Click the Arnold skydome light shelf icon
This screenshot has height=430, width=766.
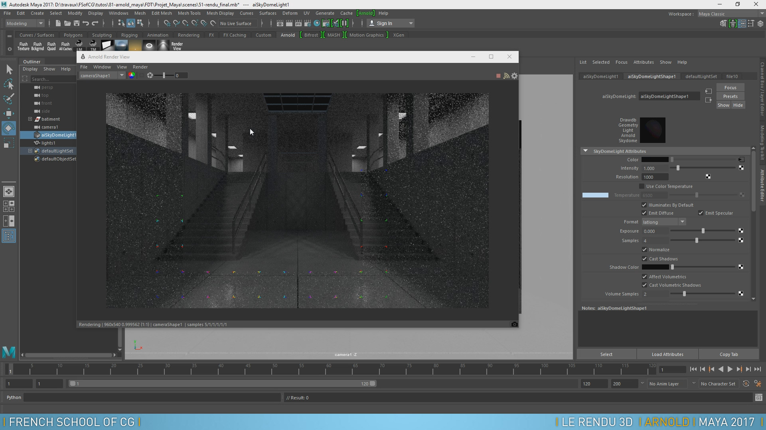click(121, 45)
